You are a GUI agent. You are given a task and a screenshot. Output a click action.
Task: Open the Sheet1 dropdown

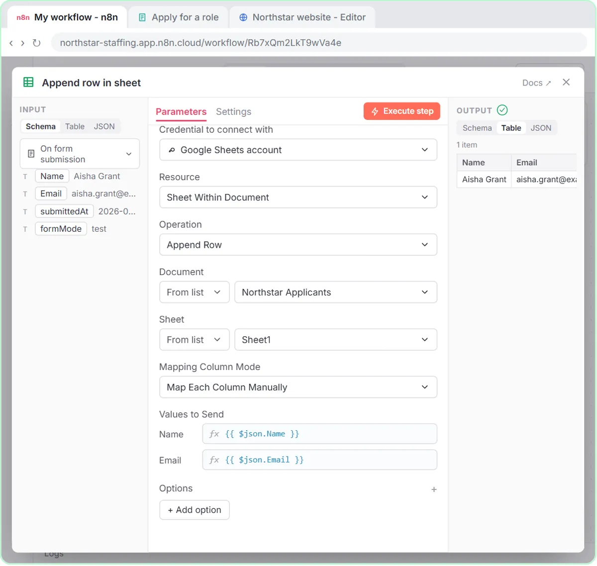pos(336,340)
